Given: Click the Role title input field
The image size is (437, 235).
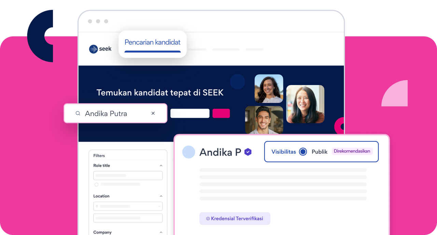Looking at the screenshot, I should [128, 176].
